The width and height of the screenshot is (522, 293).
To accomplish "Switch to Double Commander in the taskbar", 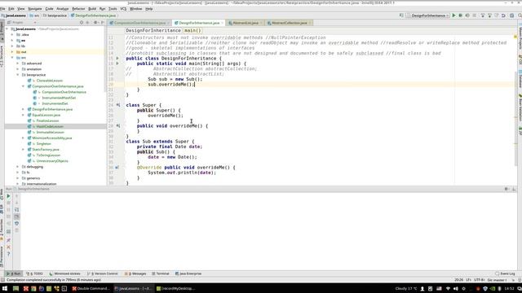I will click(91, 288).
